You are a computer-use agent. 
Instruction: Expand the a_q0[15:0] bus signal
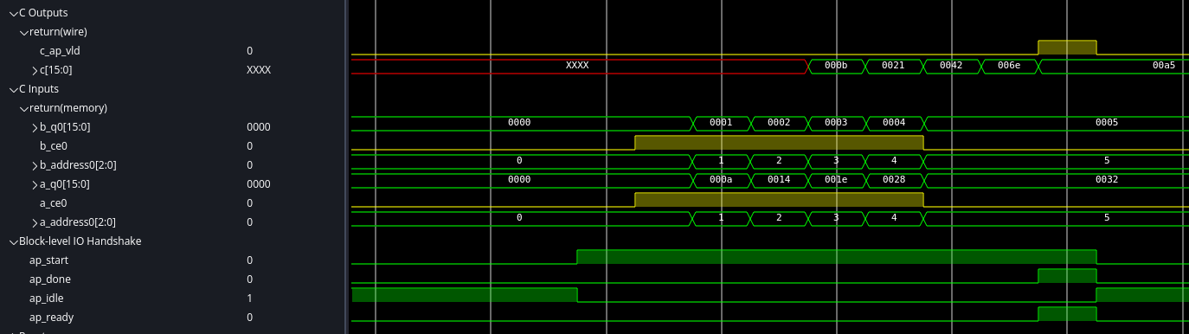[35, 184]
